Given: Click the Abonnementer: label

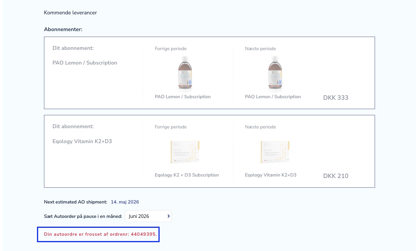Looking at the screenshot, I should (x=63, y=29).
